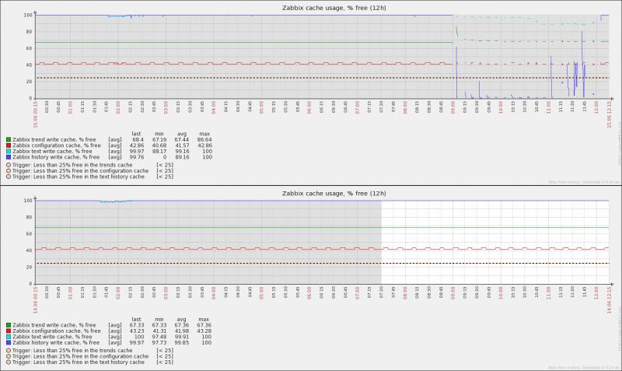
Task: Click the 'last' column header in the 15.06 graph legend
Action: click(x=137, y=134)
